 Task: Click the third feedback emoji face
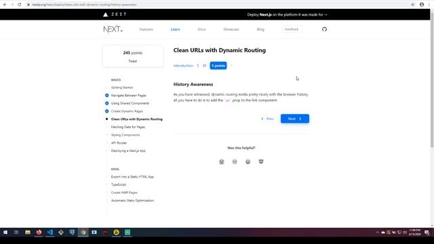tap(248, 161)
